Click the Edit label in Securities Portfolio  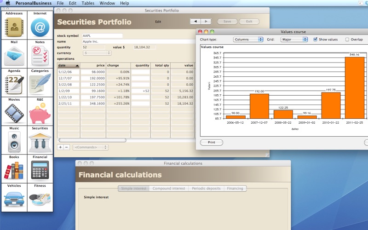(x=158, y=22)
